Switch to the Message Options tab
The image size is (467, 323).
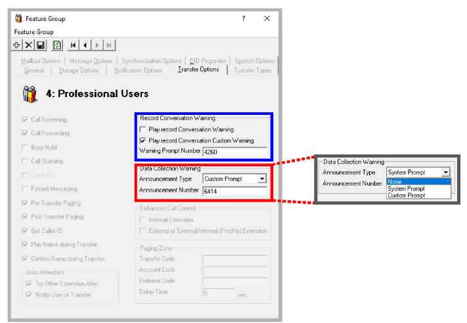[91, 61]
